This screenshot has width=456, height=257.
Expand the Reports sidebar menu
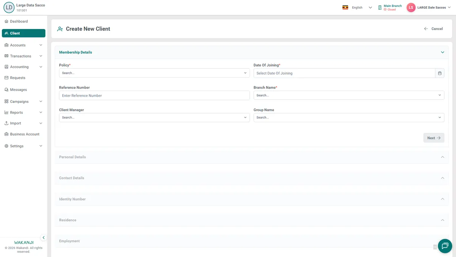(24, 112)
